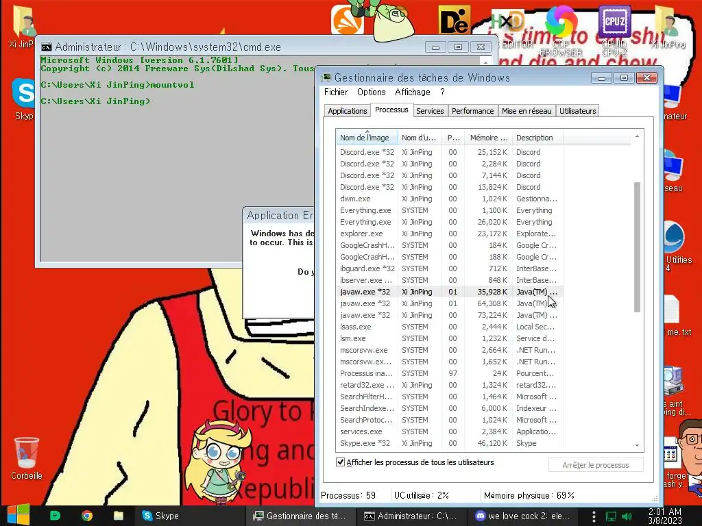The width and height of the screenshot is (702, 526).
Task: Open the Corbeille recycle bin icon
Action: 27,458
